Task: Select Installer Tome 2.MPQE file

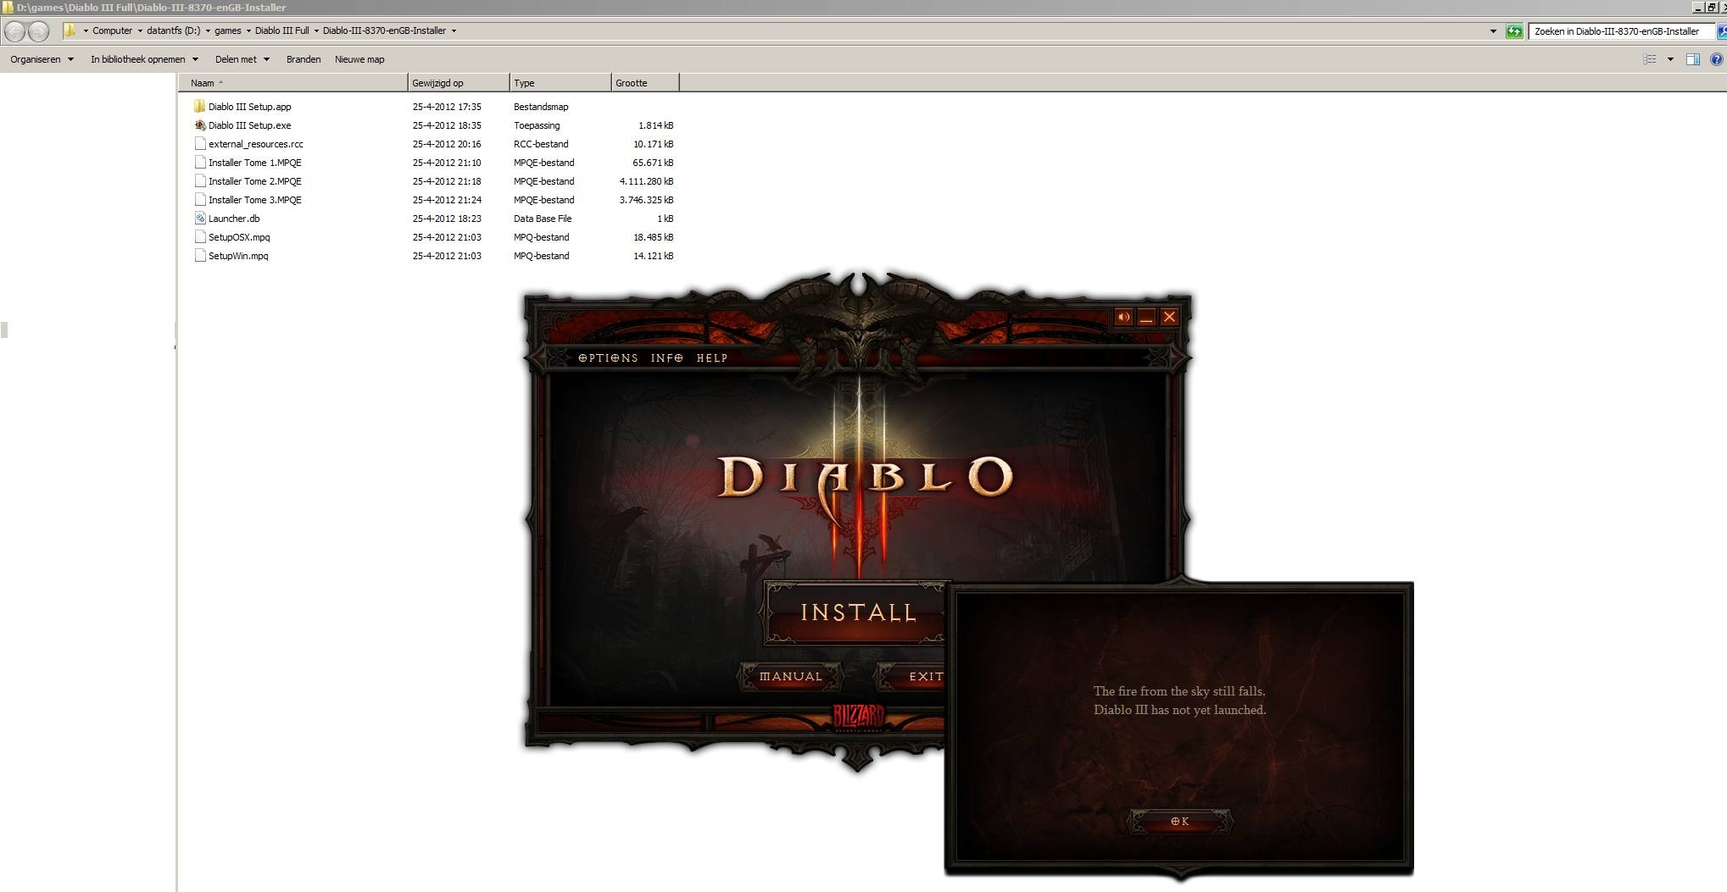Action: click(x=254, y=181)
